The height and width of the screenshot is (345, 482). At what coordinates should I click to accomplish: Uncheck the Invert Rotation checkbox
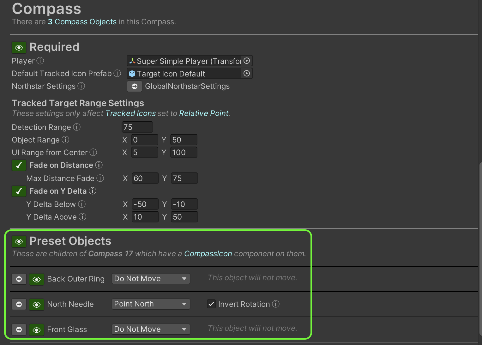(211, 304)
